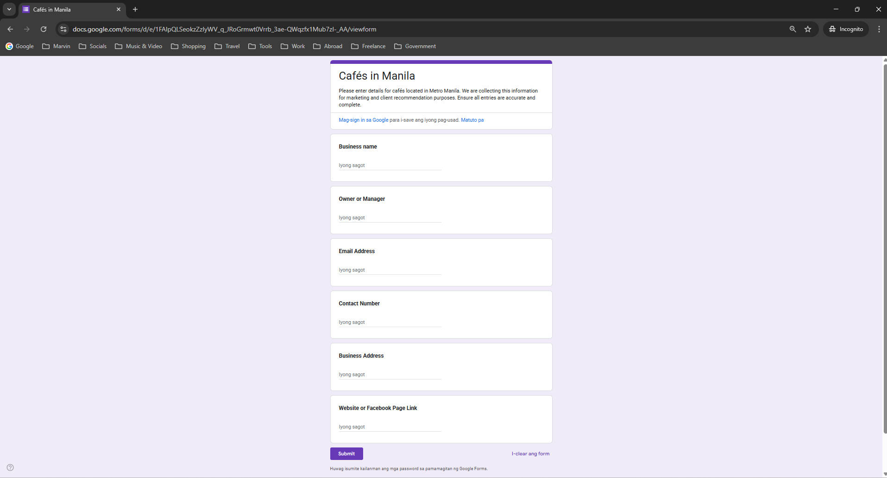Viewport: 887px width, 478px height.
Task: Focus the Business Address answer field
Action: pos(390,374)
